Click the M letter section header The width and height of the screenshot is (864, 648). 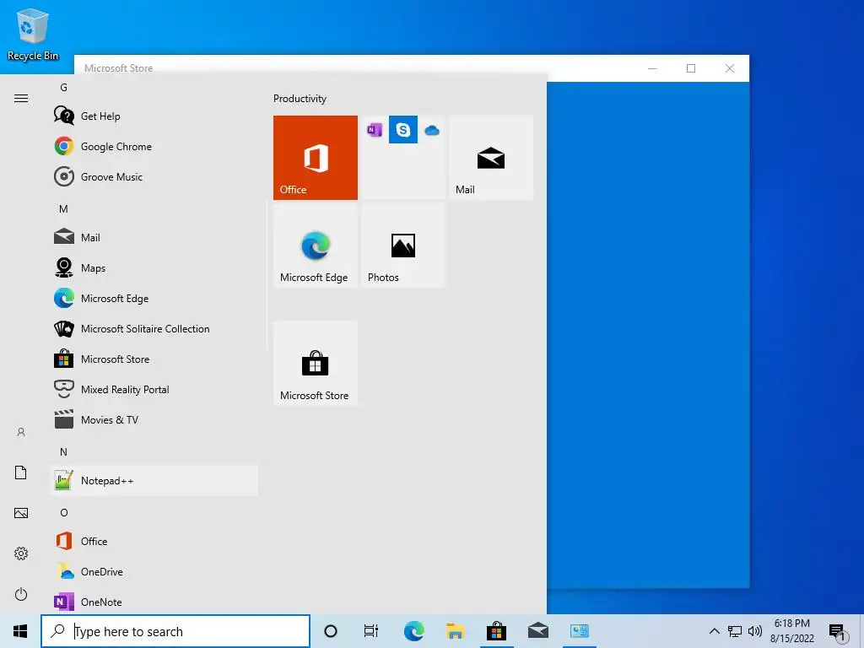(63, 209)
